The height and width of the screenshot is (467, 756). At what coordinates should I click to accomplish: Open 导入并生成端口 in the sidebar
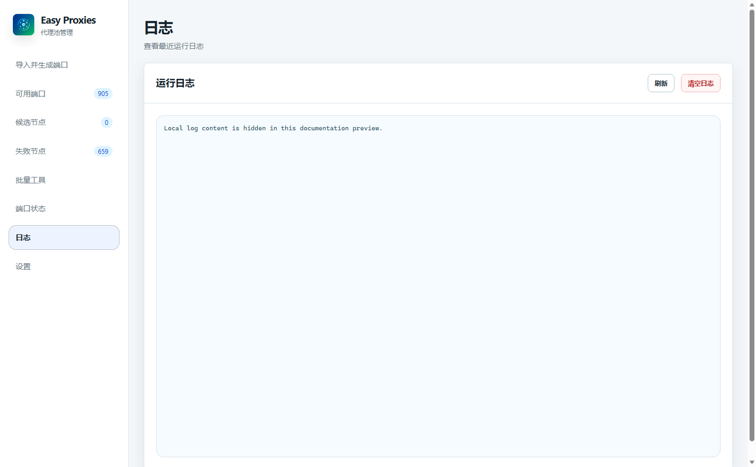(x=64, y=65)
